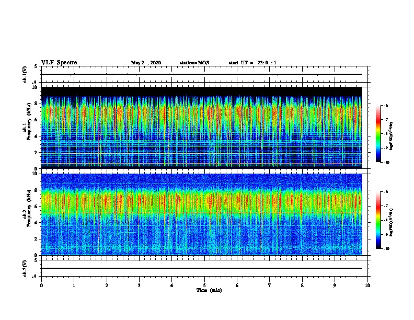The width and height of the screenshot is (414, 320).
Task: Select the "start UT = 23: 0 : 1" text
Action: (x=252, y=63)
